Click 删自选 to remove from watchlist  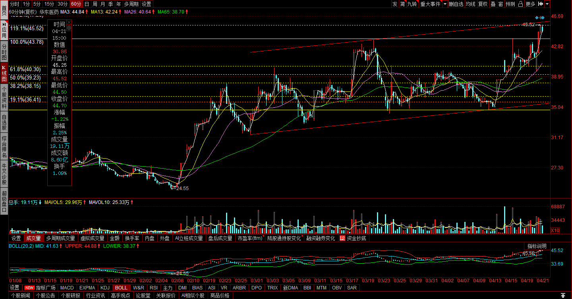coord(456,4)
